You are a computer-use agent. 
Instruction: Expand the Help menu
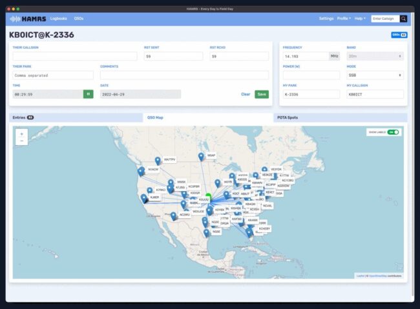pos(360,19)
